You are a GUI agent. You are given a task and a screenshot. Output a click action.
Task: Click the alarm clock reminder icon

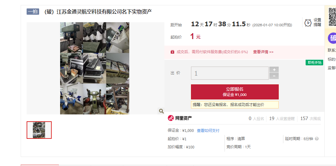(x=308, y=23)
